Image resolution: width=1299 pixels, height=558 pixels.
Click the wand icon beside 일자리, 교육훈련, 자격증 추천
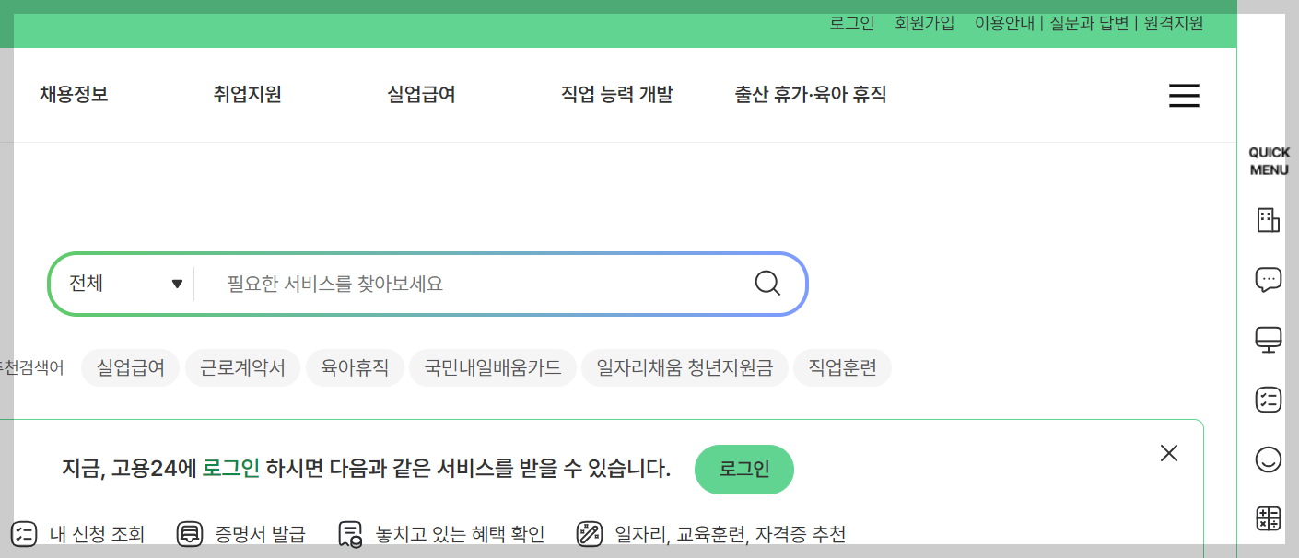[x=590, y=533]
